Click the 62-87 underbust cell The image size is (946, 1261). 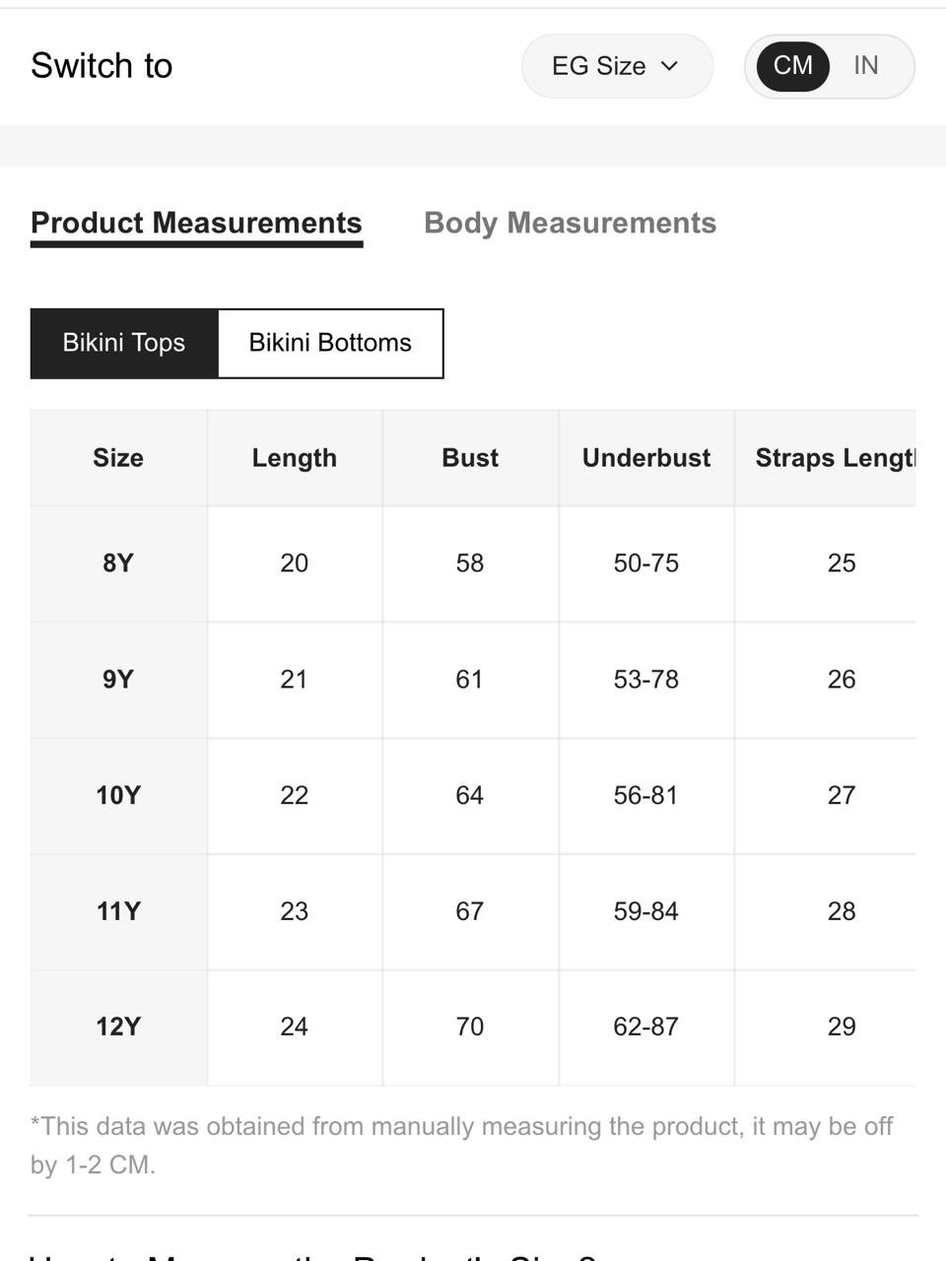click(646, 1028)
